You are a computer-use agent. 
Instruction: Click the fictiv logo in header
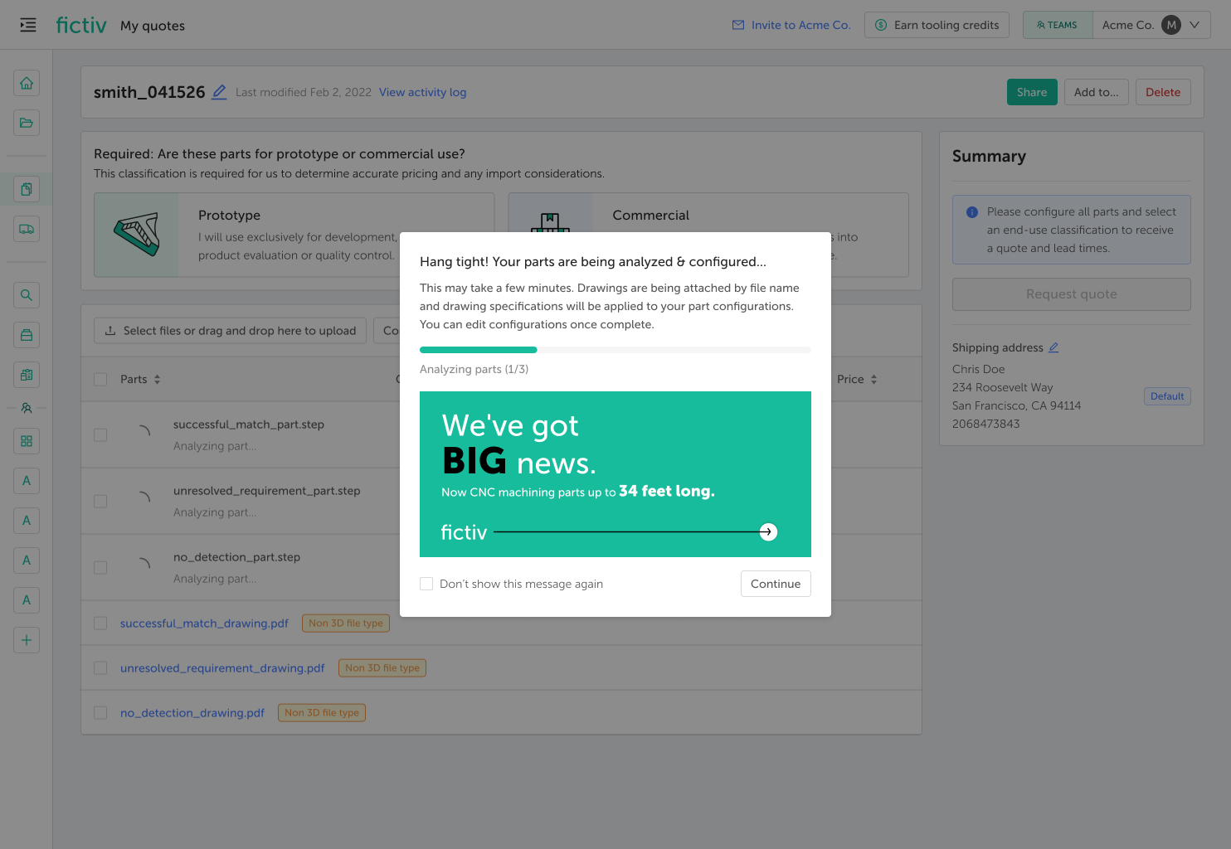[81, 25]
